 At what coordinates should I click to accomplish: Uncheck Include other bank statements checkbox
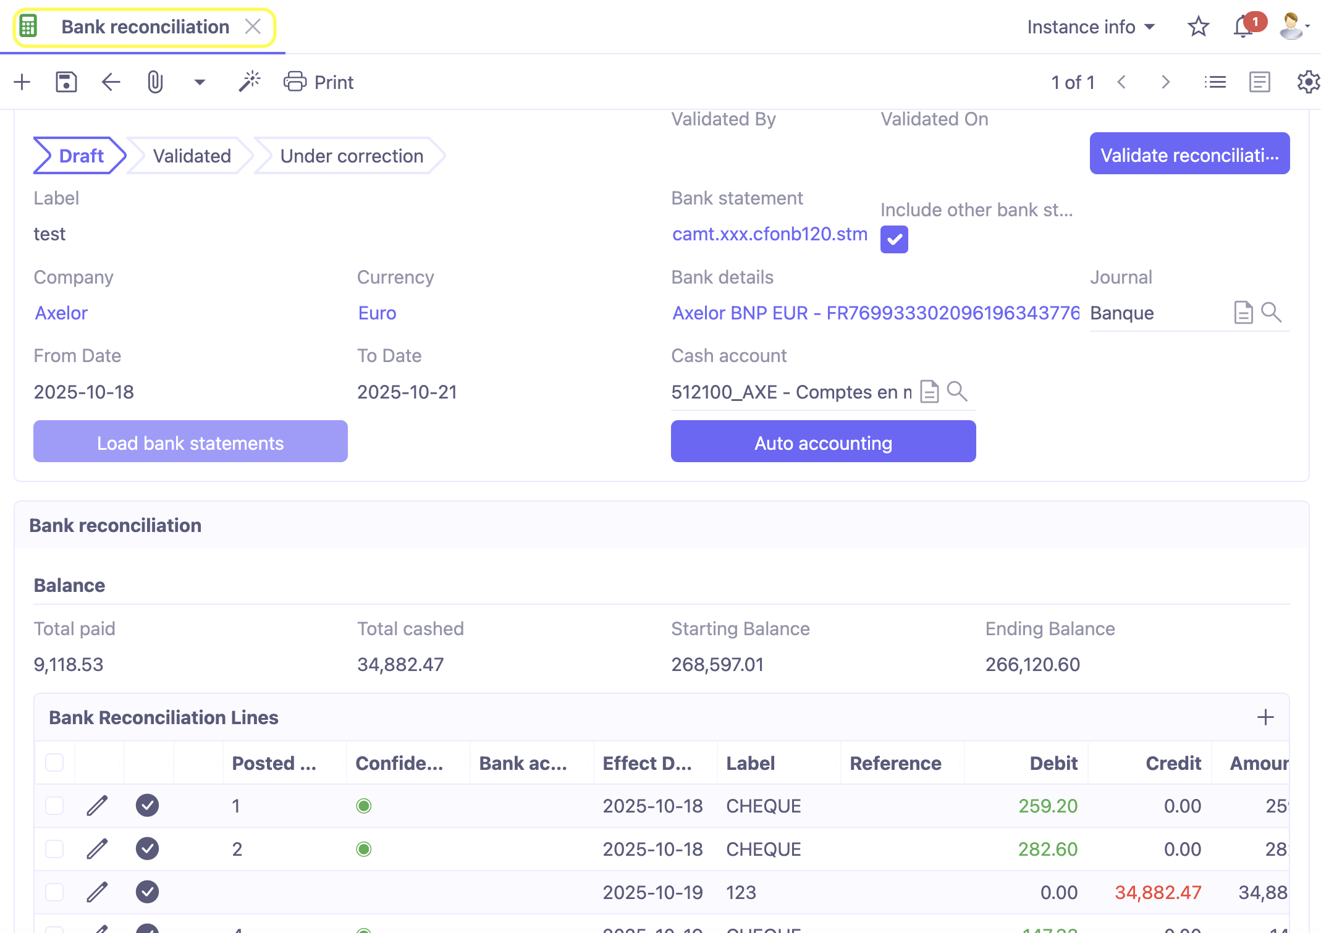click(894, 240)
